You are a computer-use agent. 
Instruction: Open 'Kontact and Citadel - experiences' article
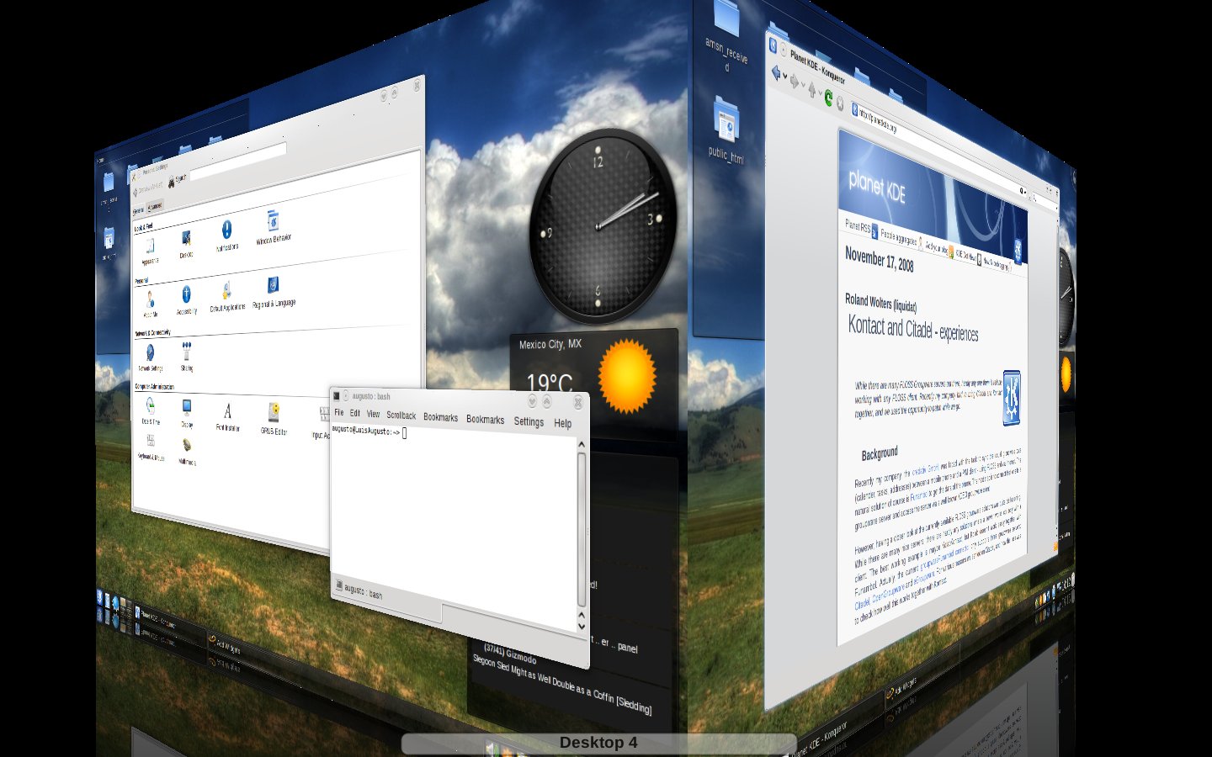(x=912, y=330)
